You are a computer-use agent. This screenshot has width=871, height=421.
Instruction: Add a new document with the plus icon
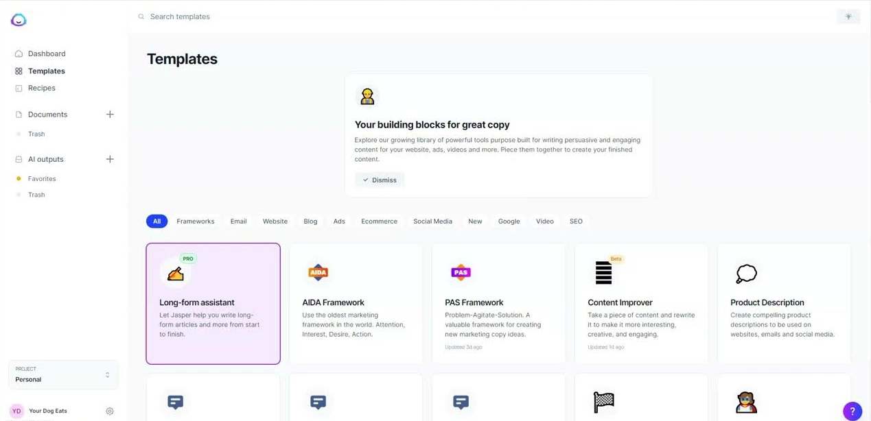(110, 115)
